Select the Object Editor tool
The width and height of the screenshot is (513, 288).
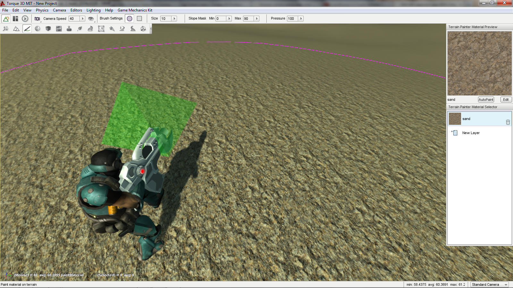[x=5, y=29]
